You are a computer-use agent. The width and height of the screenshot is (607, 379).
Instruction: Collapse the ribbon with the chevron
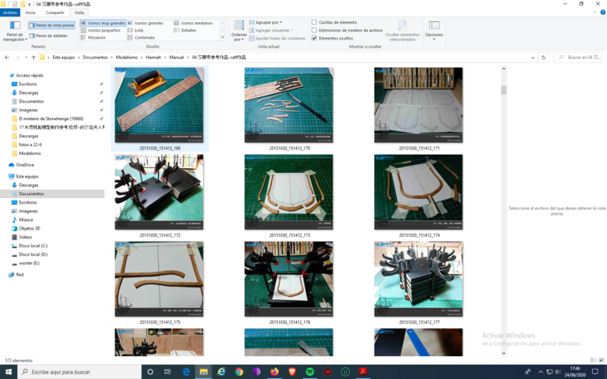(x=595, y=13)
